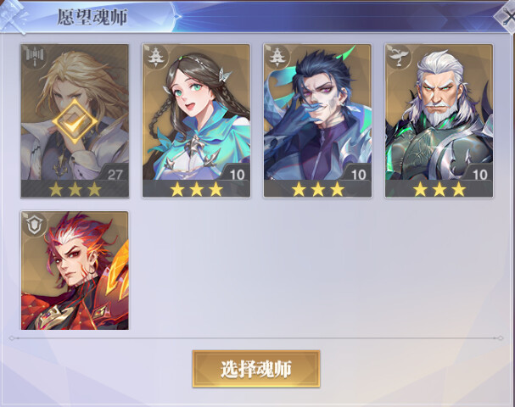Click the pagoda icon on blue-haired man card

coord(278,57)
